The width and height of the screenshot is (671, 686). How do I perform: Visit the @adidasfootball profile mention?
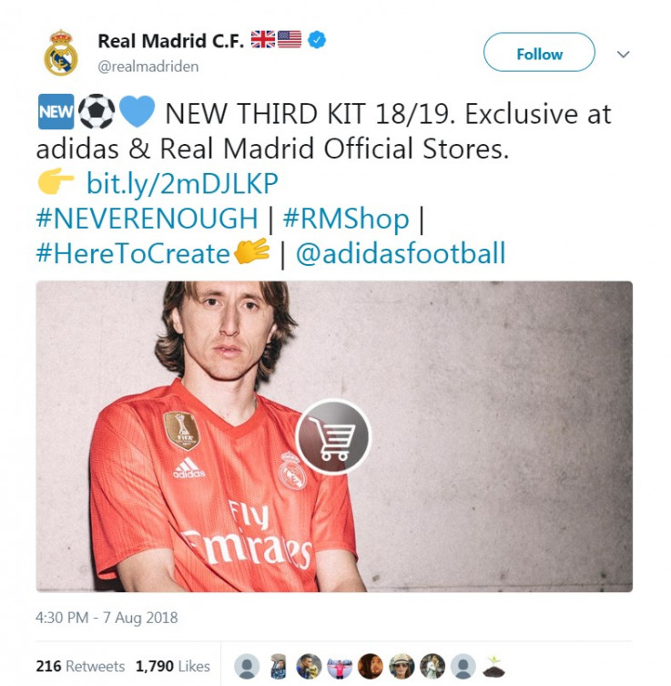pyautogui.click(x=401, y=253)
